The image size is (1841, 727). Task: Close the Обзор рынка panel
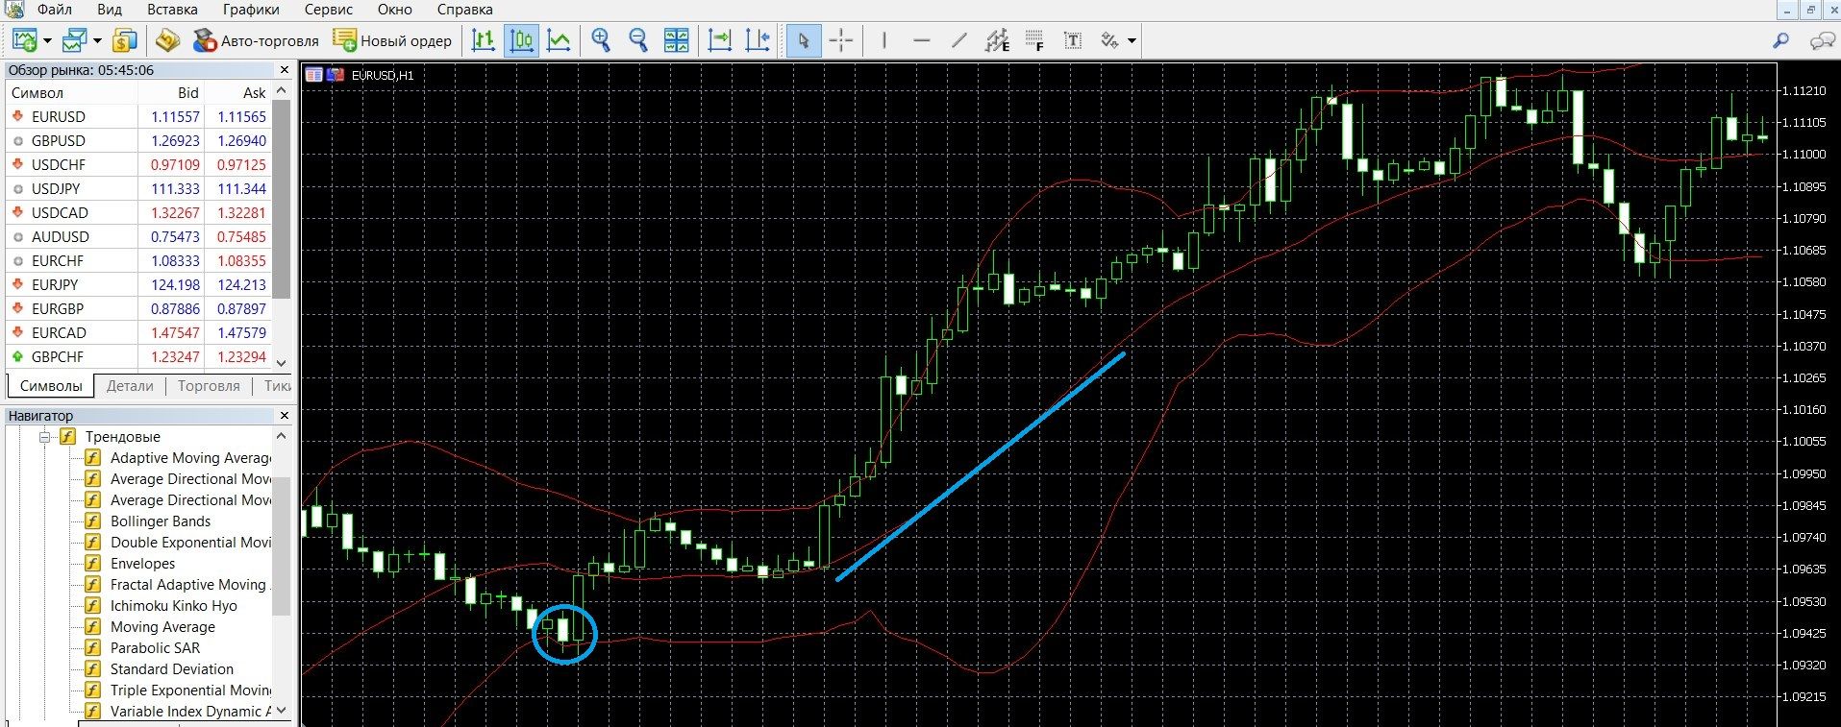coord(285,70)
